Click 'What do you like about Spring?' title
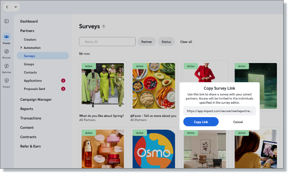The height and width of the screenshot is (173, 288). (x=101, y=116)
